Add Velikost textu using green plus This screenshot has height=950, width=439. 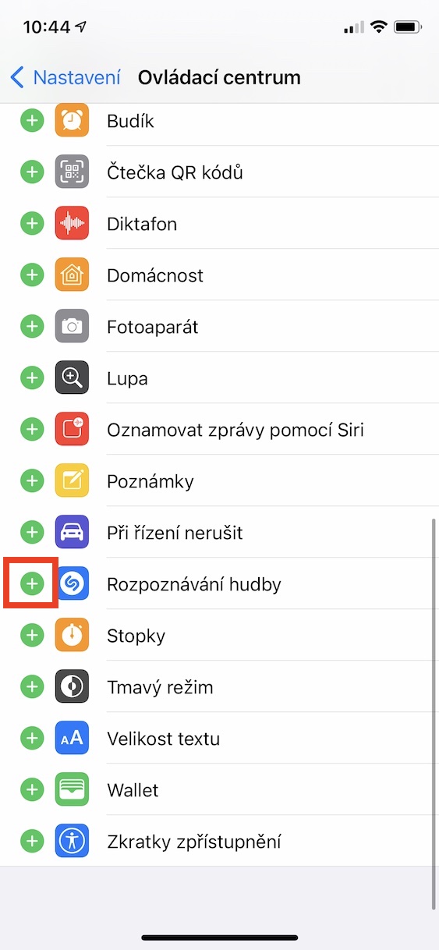(31, 739)
